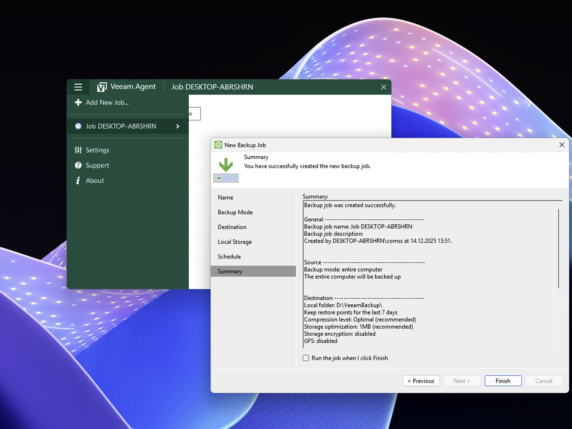Close the Veeam Agent window
The height and width of the screenshot is (429, 572).
click(x=384, y=87)
